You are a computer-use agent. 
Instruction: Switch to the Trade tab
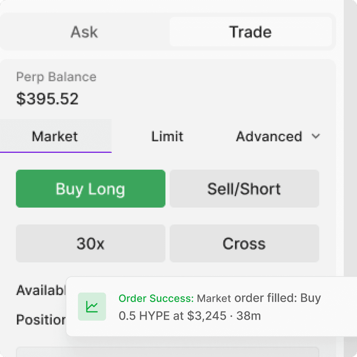click(251, 32)
